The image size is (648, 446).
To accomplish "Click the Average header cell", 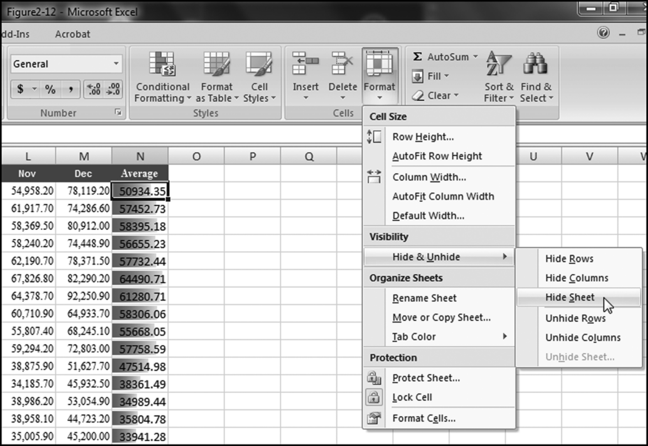I will click(140, 173).
